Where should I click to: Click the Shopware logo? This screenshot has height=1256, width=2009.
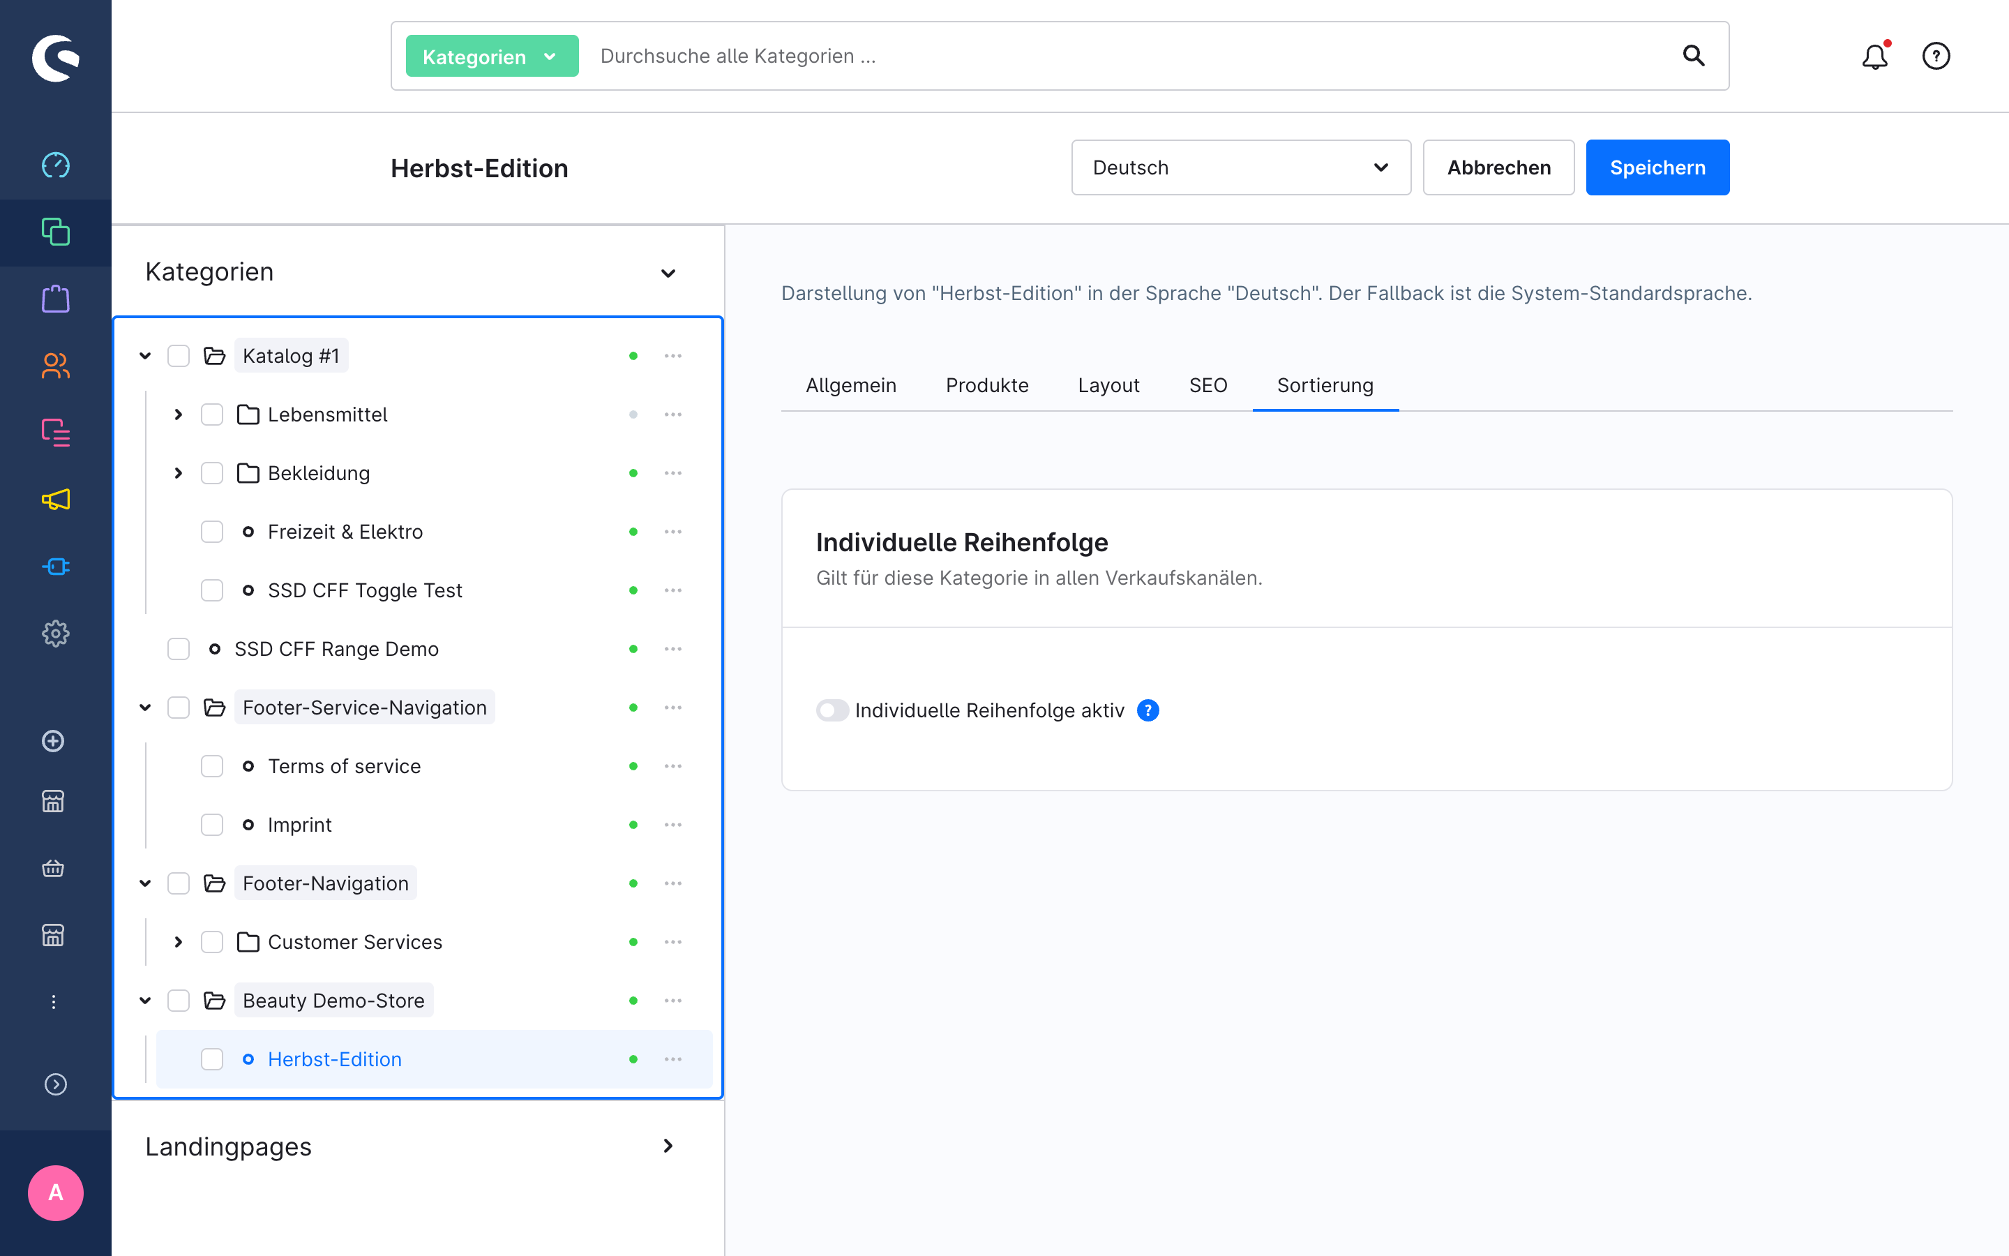[56, 58]
